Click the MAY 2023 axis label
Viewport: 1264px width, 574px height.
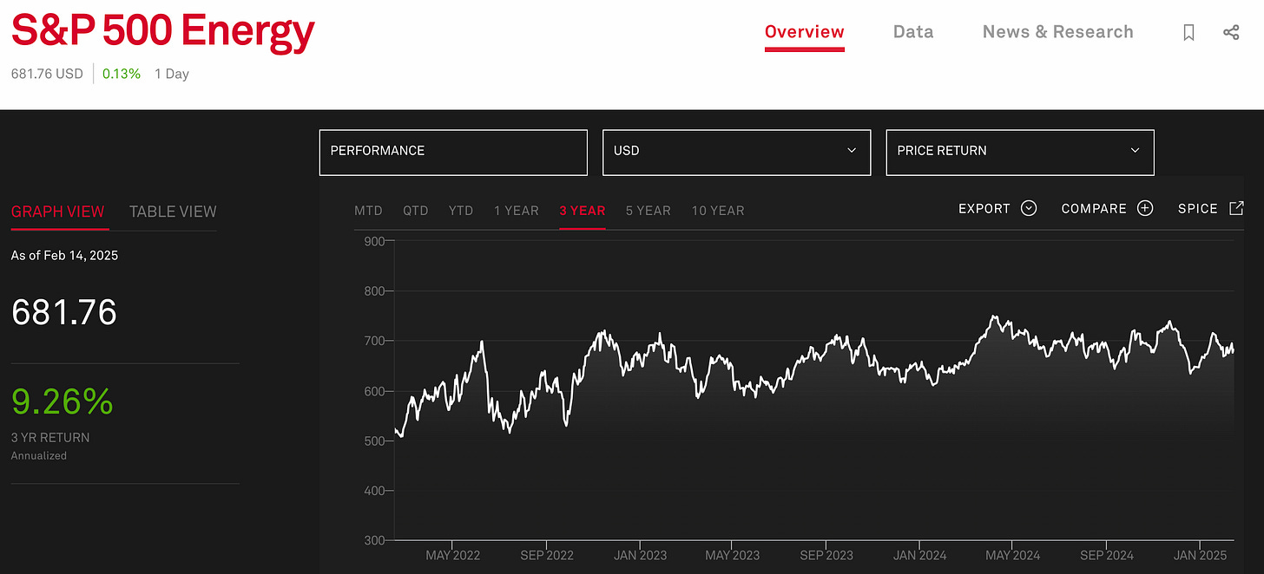tap(732, 555)
